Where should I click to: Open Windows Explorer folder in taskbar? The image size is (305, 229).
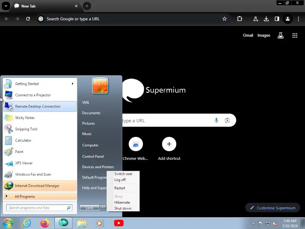82,223
